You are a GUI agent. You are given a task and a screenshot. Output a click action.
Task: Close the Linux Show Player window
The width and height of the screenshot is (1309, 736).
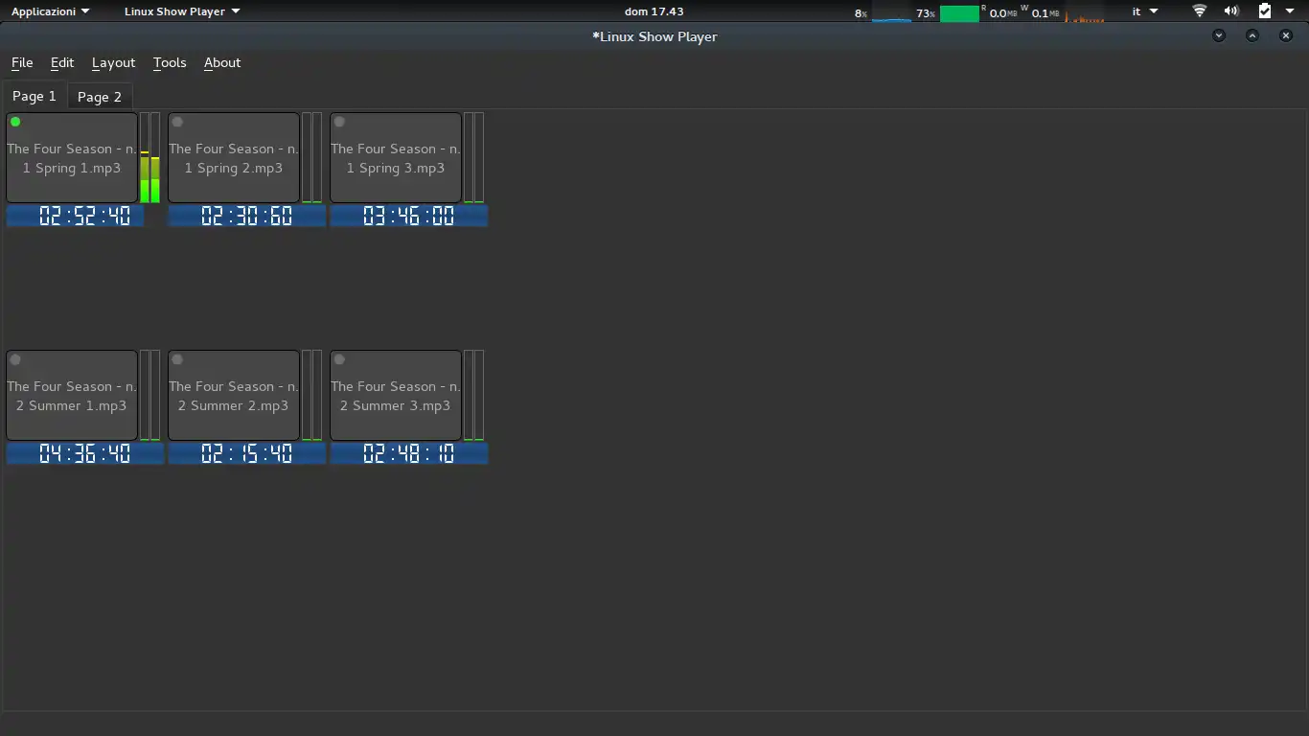[x=1286, y=35]
